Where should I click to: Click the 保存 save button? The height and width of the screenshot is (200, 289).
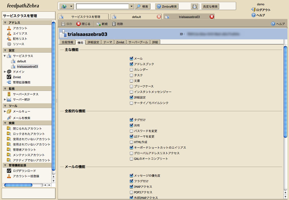point(67,24)
